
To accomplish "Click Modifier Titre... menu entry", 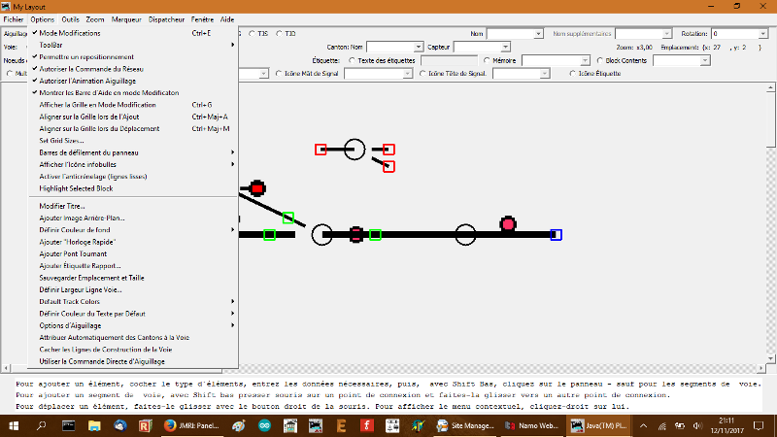I will tap(62, 206).
